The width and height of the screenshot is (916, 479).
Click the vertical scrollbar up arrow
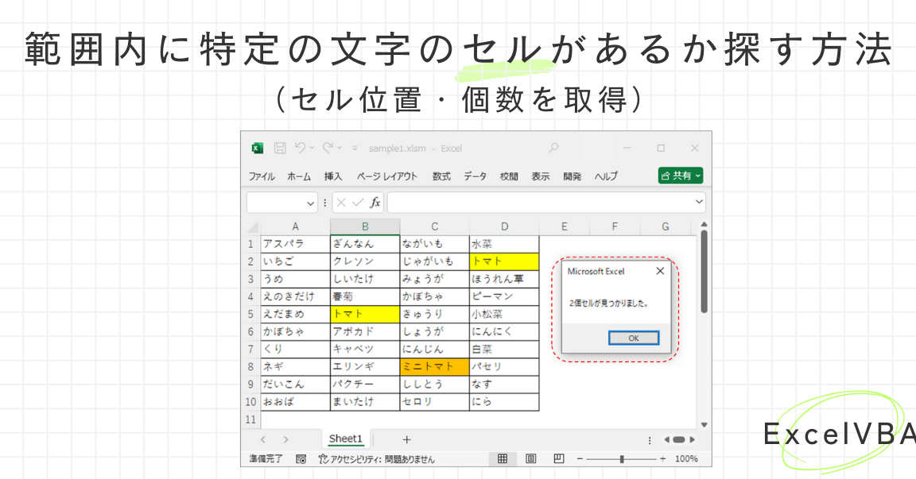coord(704,225)
